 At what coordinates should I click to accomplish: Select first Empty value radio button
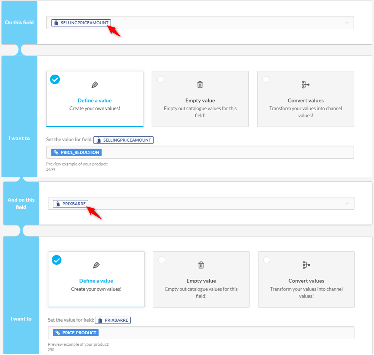[x=161, y=79]
